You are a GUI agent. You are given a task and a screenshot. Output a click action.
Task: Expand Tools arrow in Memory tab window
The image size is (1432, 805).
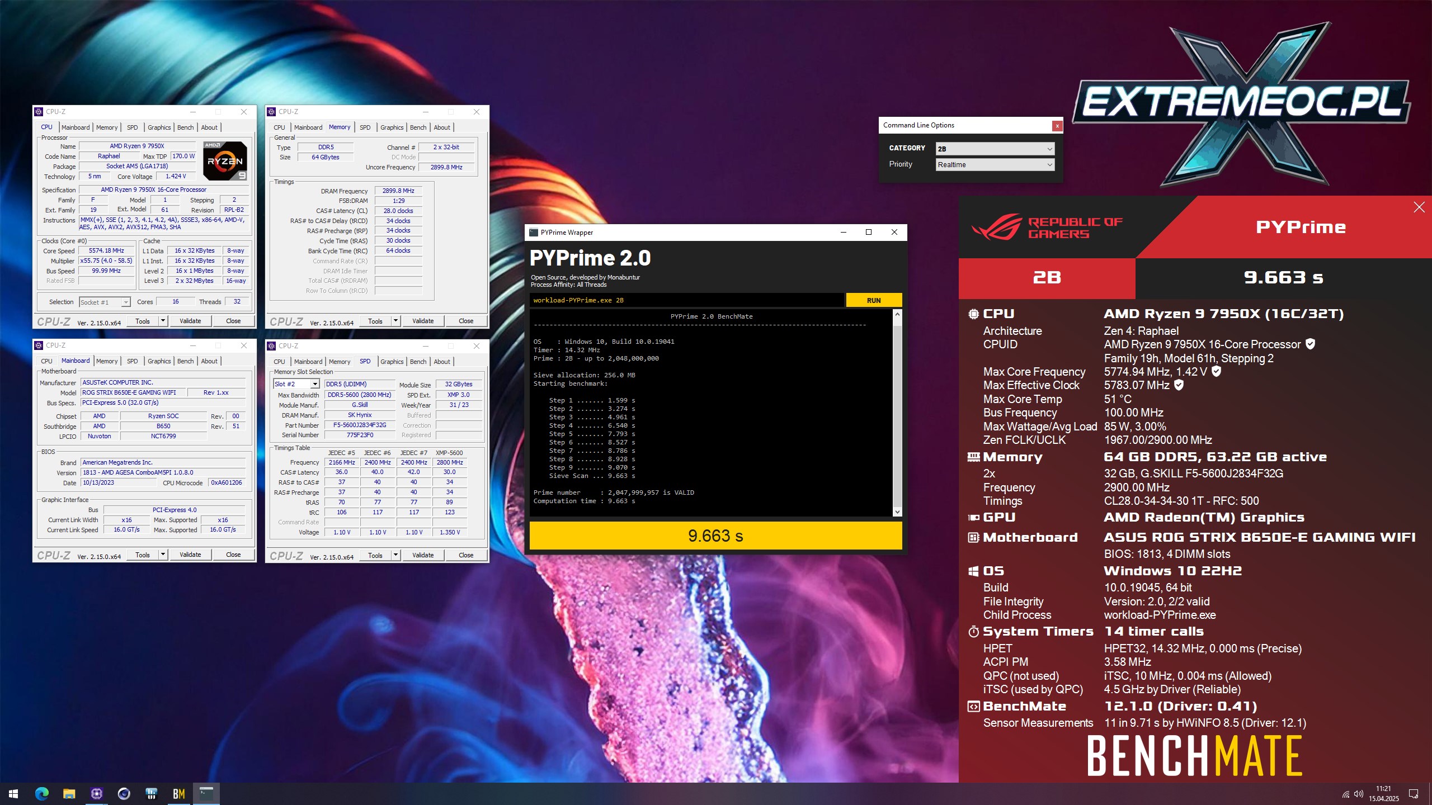click(x=395, y=321)
